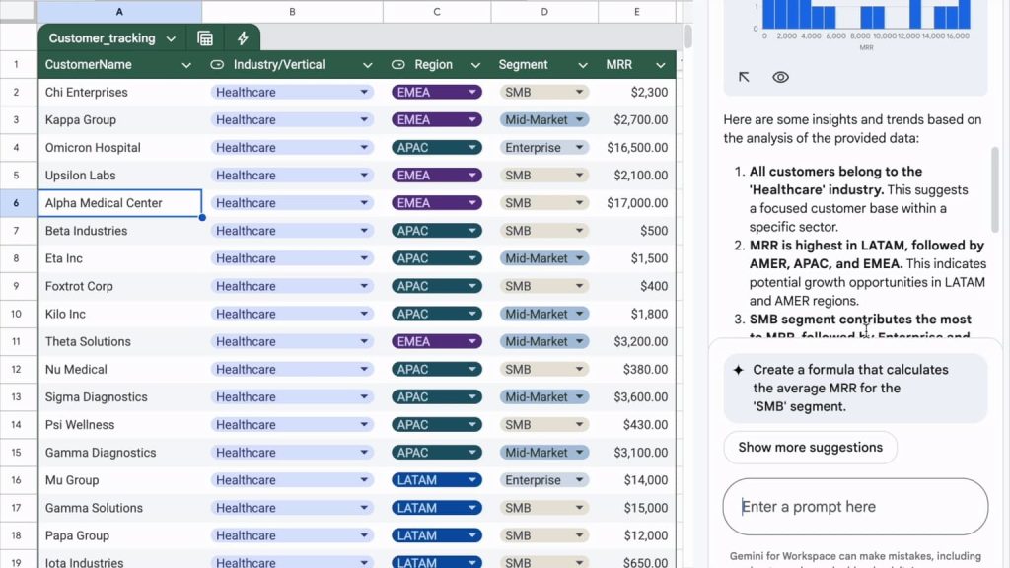Open the Customer_tracking table name menu
This screenshot has width=1010, height=568.
point(171,38)
